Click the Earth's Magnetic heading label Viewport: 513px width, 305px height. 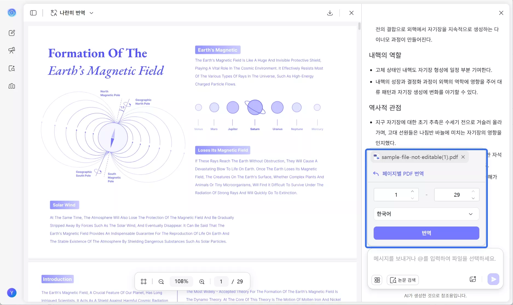tap(218, 50)
